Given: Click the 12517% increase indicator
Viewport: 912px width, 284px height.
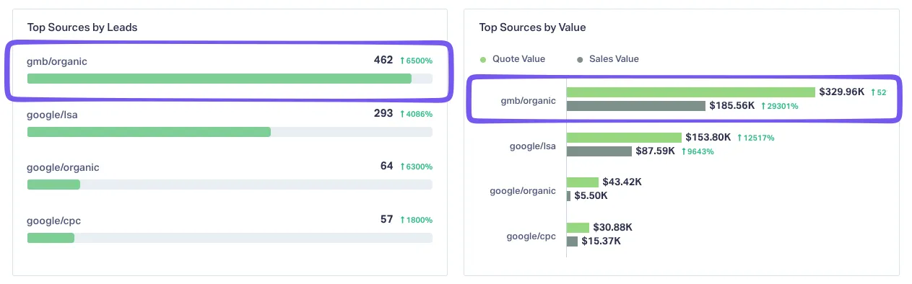Looking at the screenshot, I should point(755,138).
